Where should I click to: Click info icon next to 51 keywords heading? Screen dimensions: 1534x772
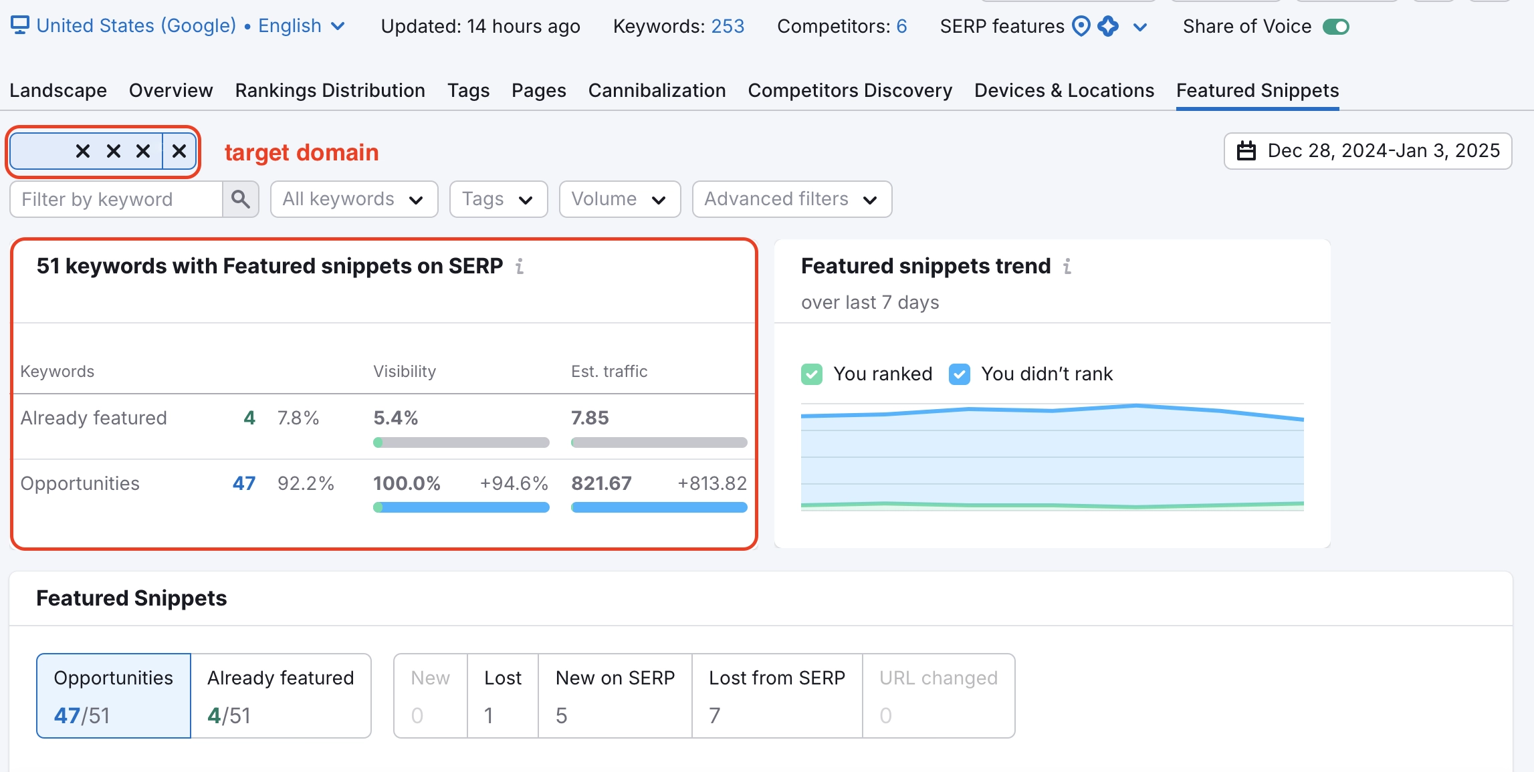(520, 267)
